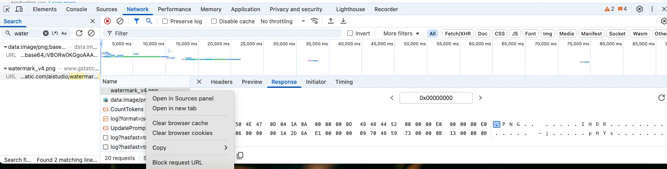Toggle the network filter funnel icon
Image resolution: width=667 pixels, height=169 pixels.
[137, 21]
